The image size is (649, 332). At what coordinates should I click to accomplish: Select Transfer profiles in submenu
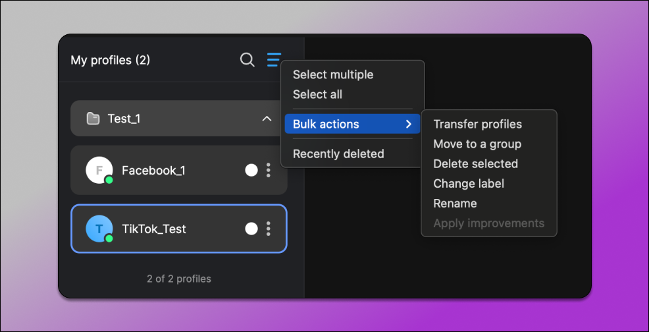point(477,124)
